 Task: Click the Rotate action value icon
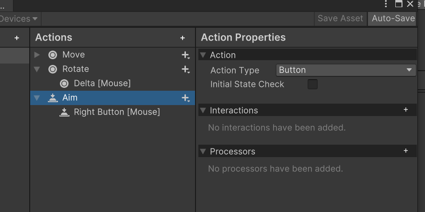[x=53, y=69]
